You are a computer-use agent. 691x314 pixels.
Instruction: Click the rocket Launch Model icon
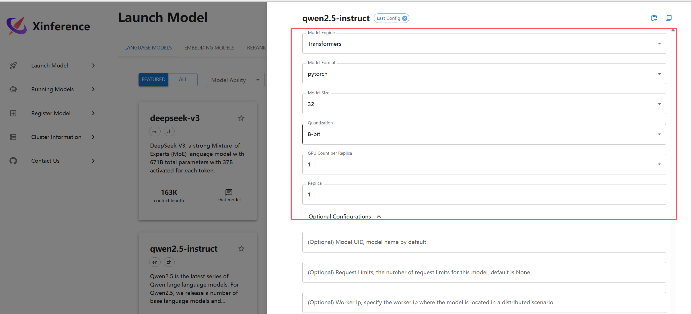coord(13,65)
